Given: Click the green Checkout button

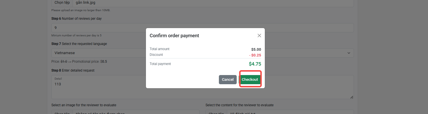Looking at the screenshot, I should click(x=250, y=79).
